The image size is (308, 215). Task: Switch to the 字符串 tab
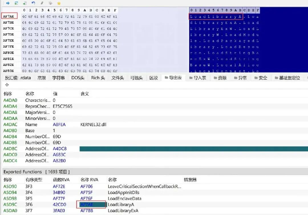(58, 78)
